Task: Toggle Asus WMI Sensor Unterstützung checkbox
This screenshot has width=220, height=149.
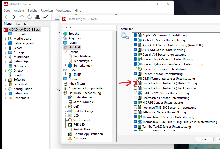Action: click(x=135, y=50)
